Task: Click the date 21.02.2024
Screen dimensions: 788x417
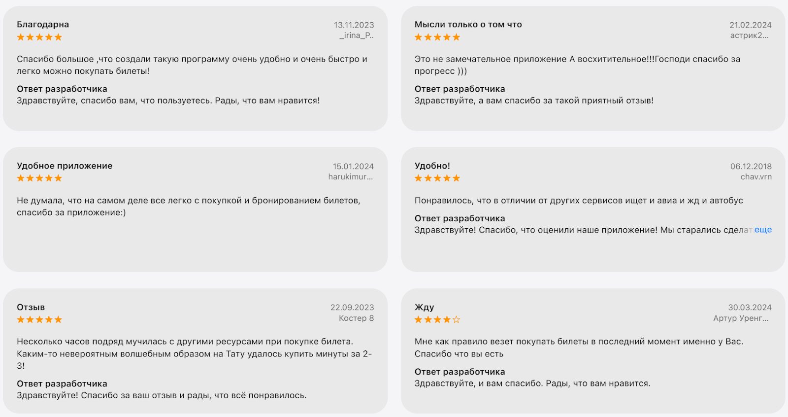Action: pos(750,25)
